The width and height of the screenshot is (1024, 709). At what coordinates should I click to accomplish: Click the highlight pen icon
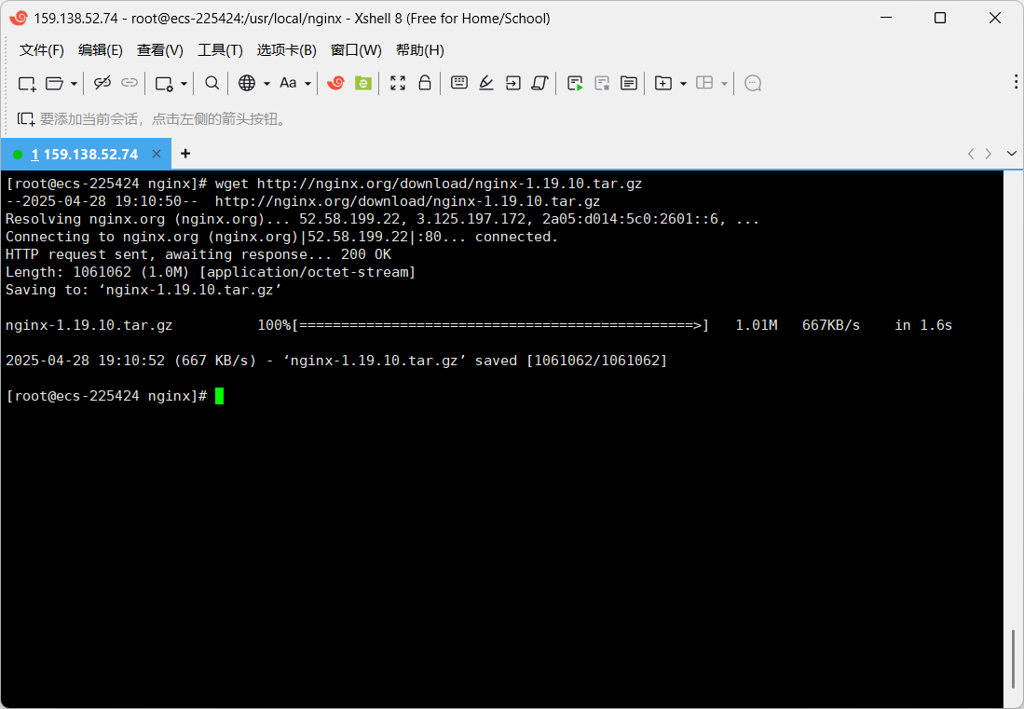point(485,83)
